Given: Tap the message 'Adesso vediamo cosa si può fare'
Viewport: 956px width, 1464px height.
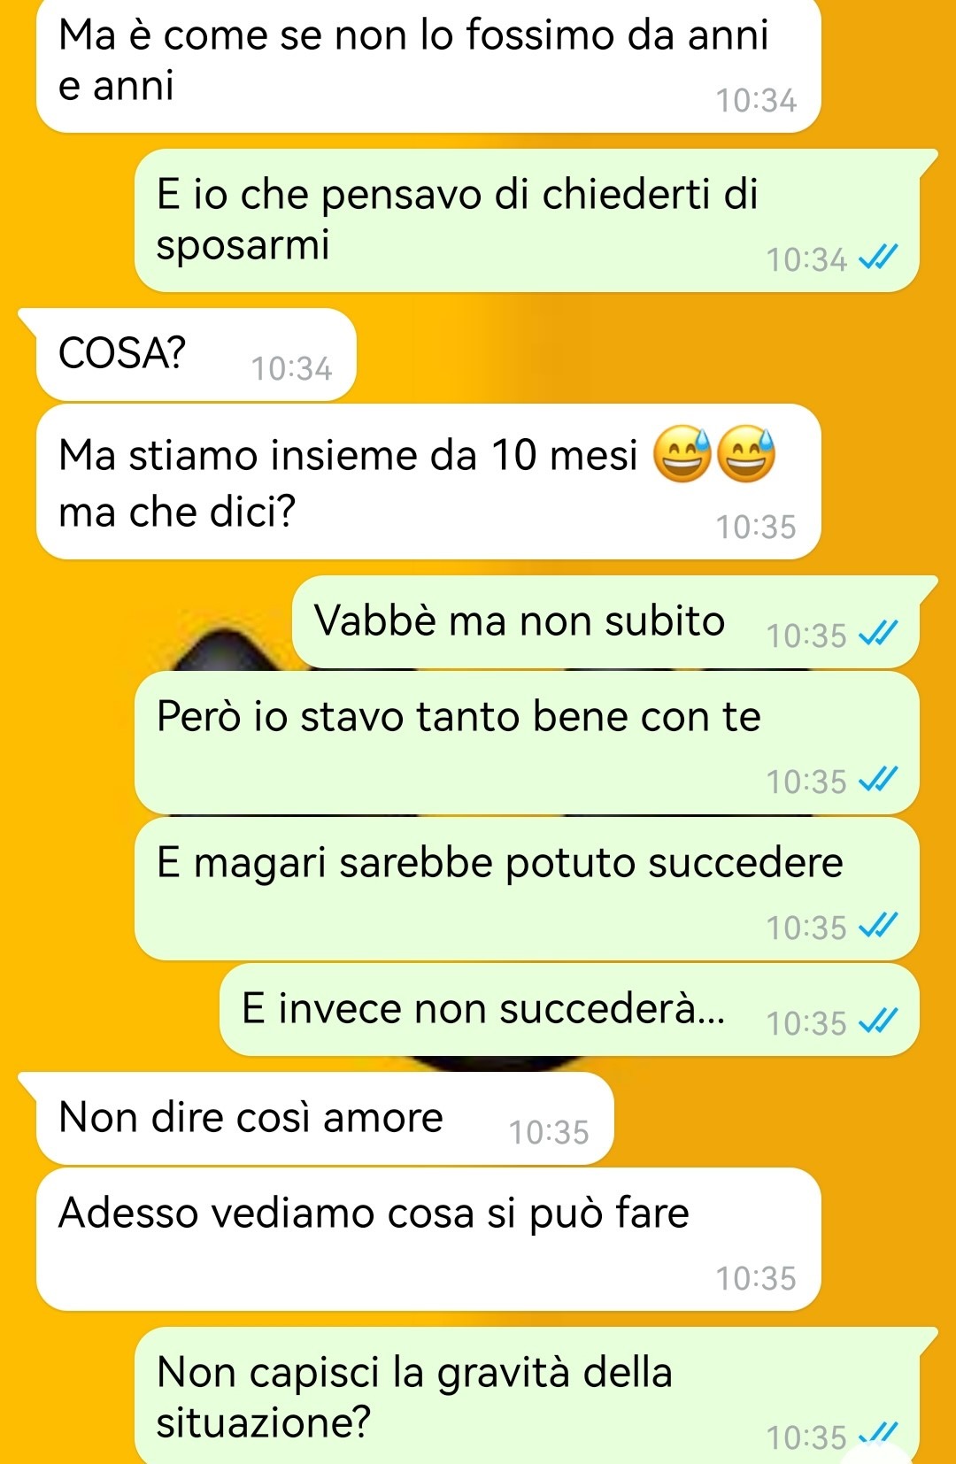Looking at the screenshot, I should point(428,1239).
